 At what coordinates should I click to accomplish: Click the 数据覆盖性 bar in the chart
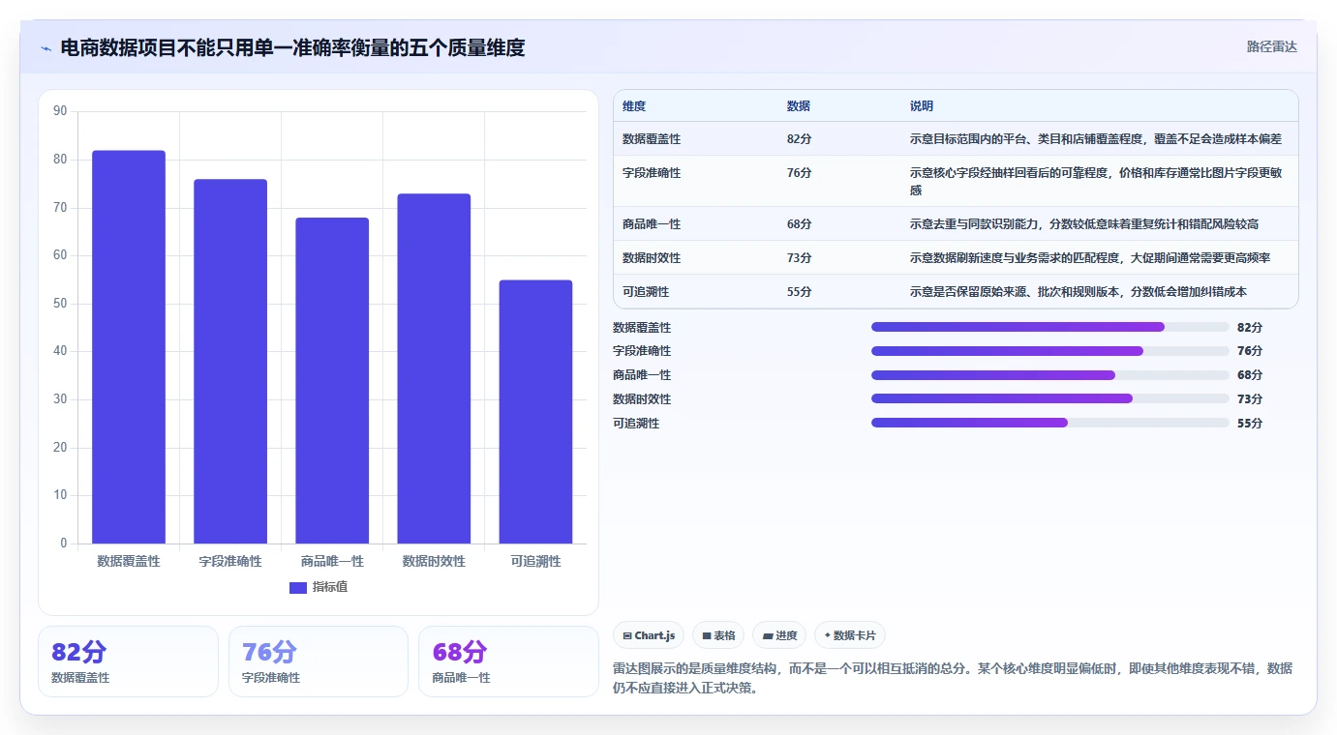[129, 347]
